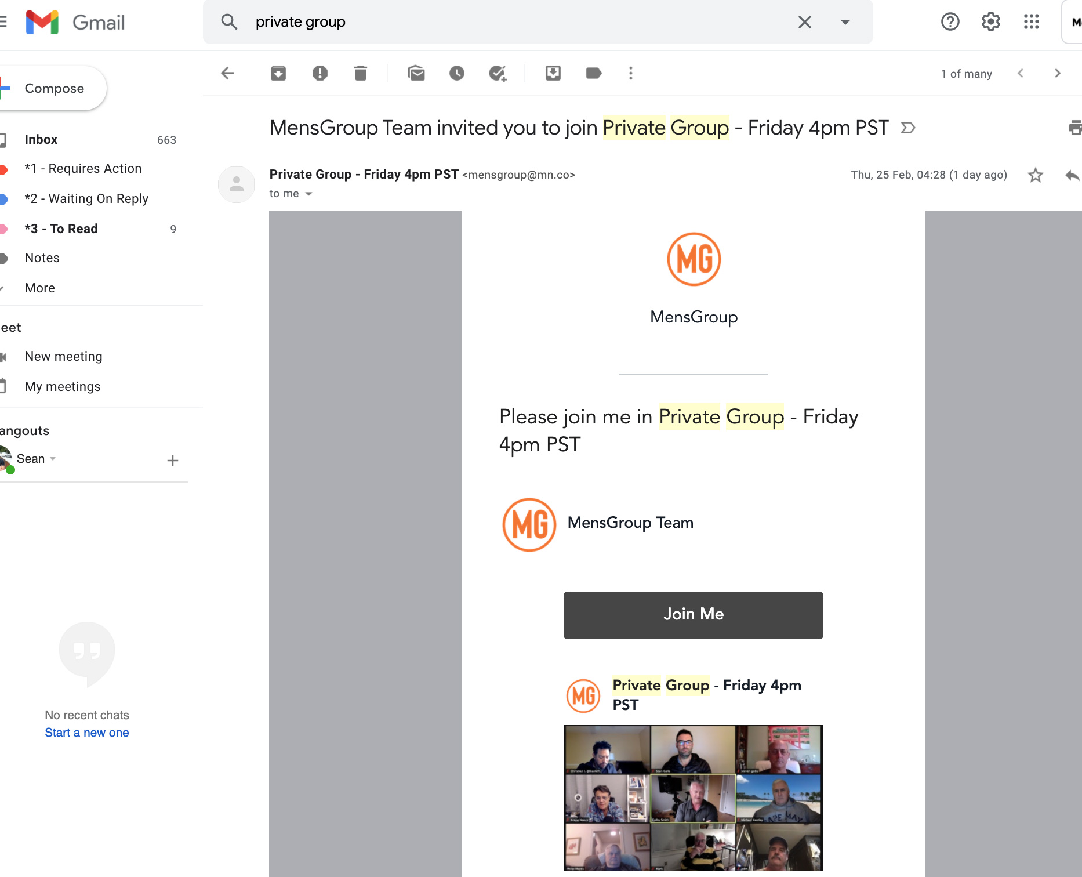Screen dimensions: 1082x877
Task: Click the group video call thumbnail
Action: [x=694, y=798]
